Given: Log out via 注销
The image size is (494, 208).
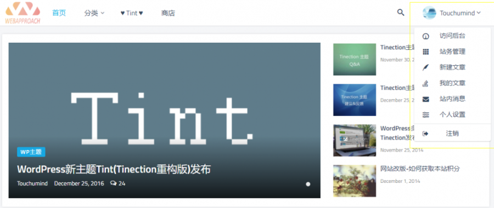Looking at the screenshot, I should [x=452, y=134].
